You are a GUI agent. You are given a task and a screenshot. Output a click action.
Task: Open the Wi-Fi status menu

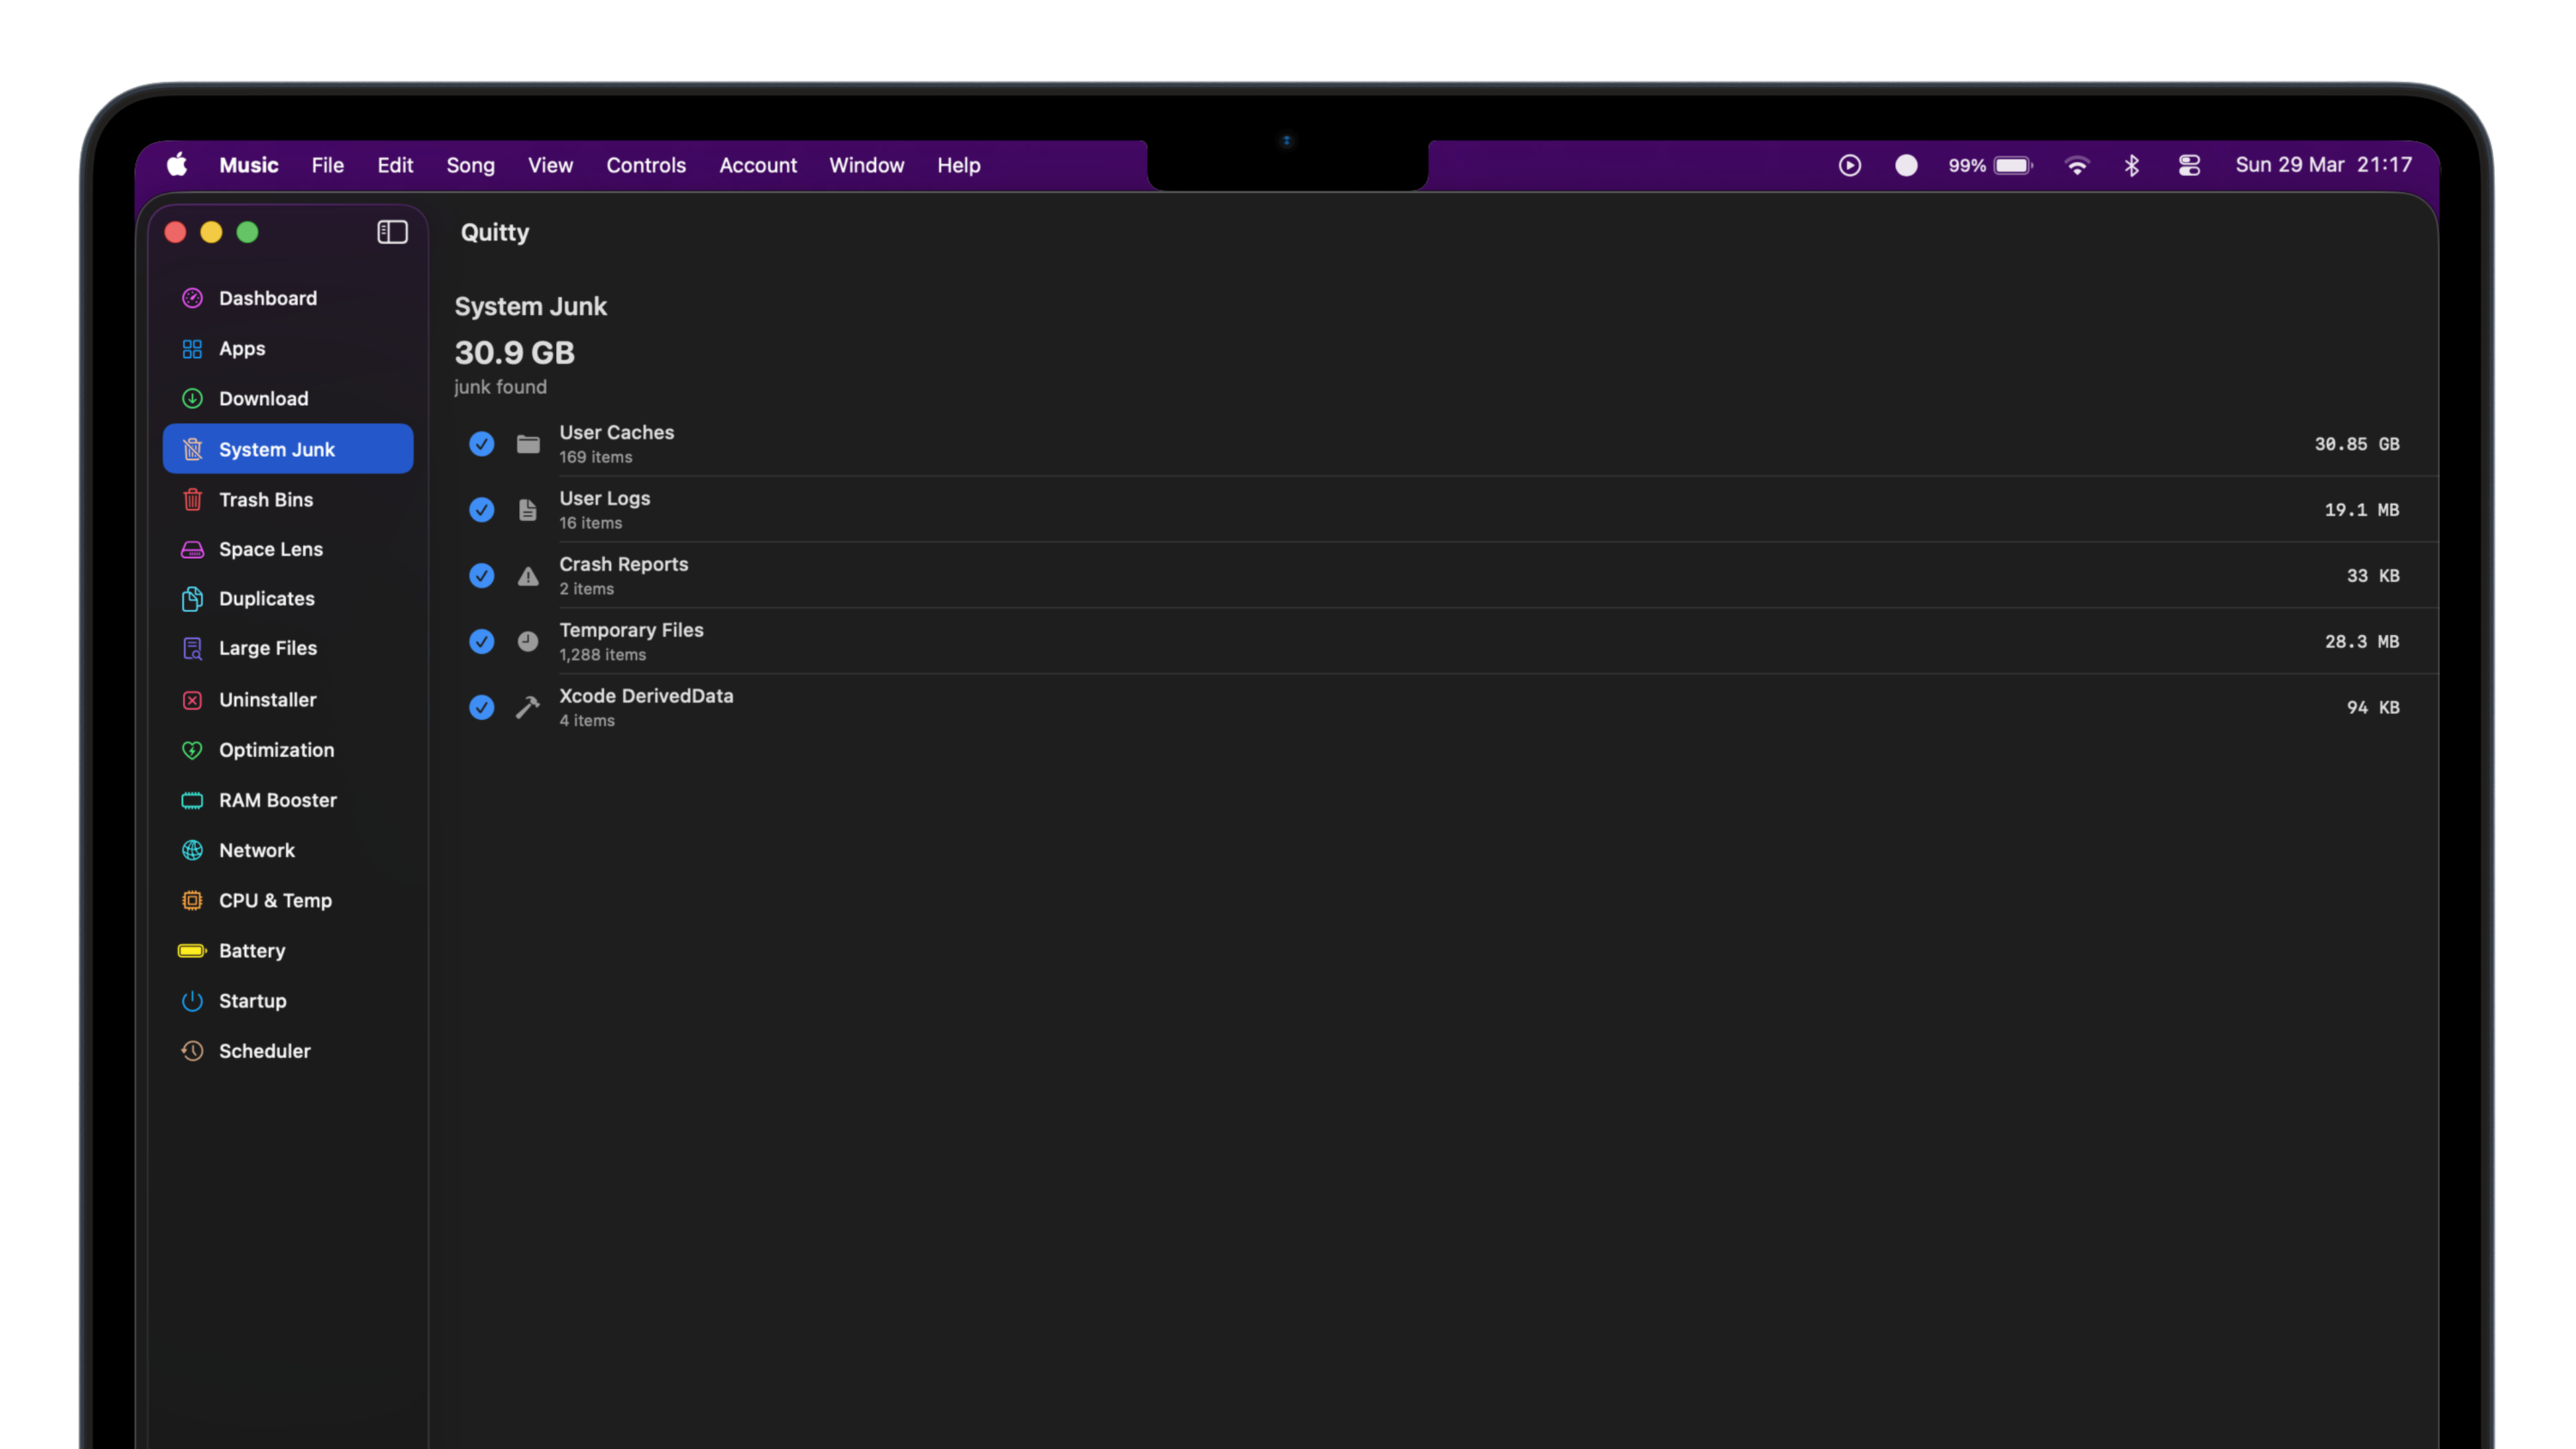[x=2076, y=165]
